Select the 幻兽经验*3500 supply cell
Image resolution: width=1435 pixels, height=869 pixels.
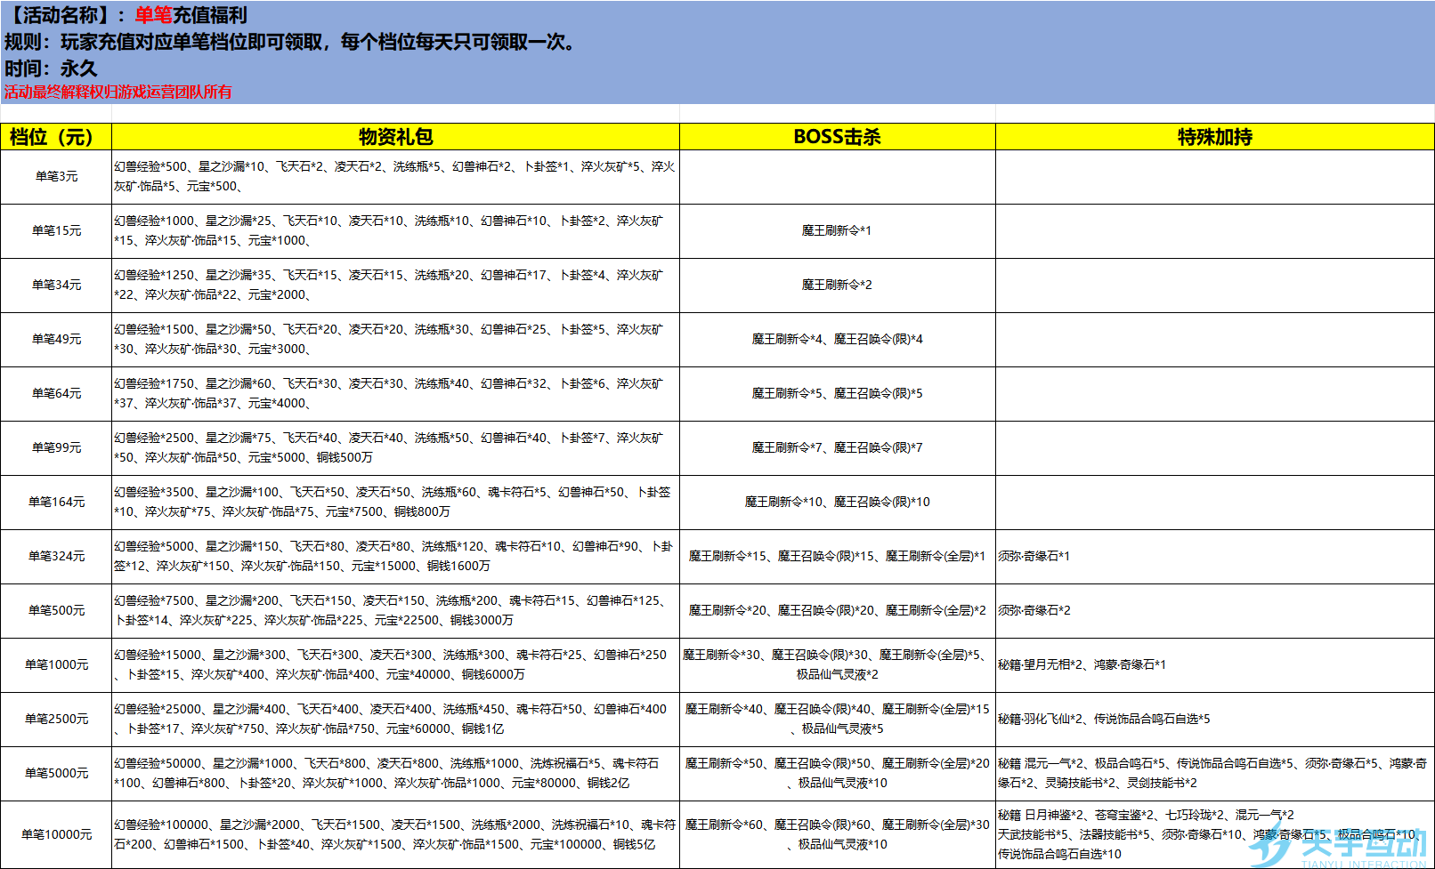point(395,503)
